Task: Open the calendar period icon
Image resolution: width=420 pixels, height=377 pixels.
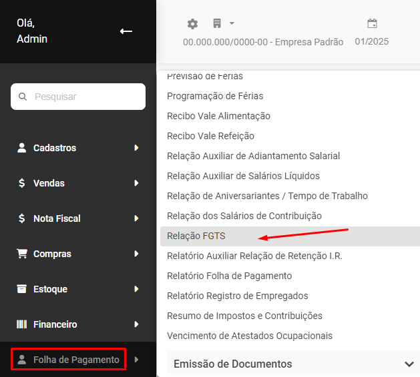Action: 372,23
